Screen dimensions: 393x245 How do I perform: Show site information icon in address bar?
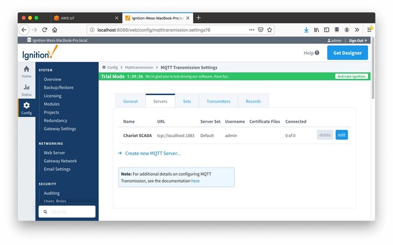click(x=92, y=30)
